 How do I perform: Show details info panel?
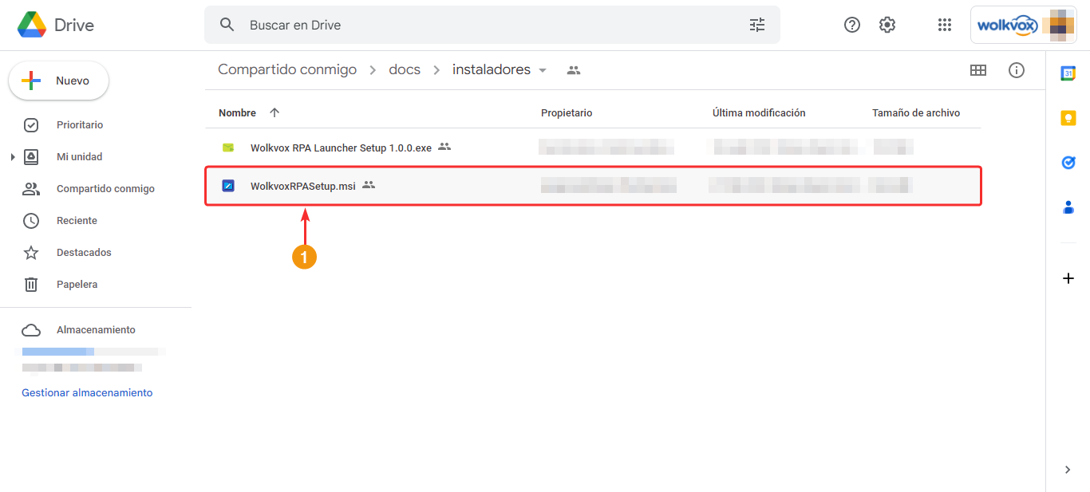[x=1017, y=70]
